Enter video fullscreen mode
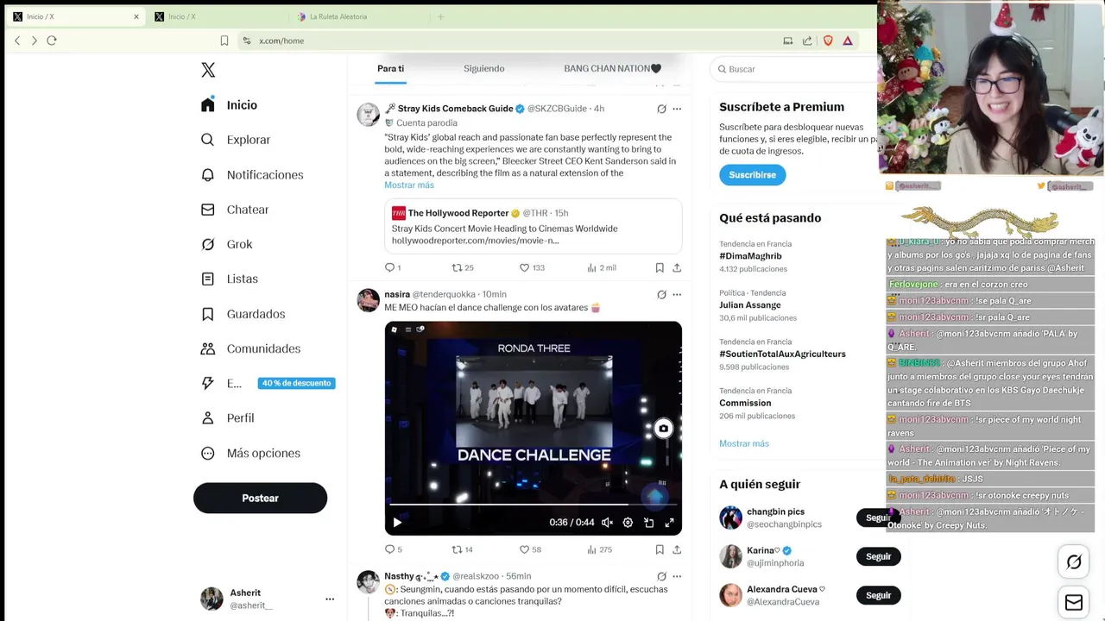The image size is (1105, 621). coord(669,523)
